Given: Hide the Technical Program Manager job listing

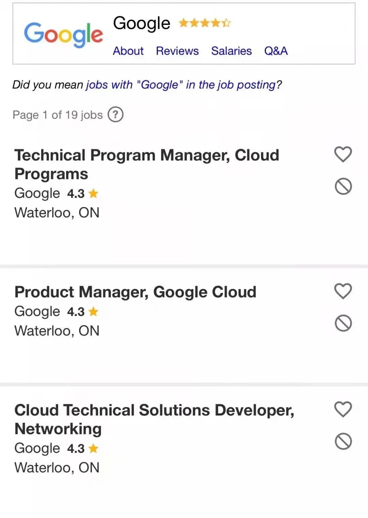Looking at the screenshot, I should (343, 186).
